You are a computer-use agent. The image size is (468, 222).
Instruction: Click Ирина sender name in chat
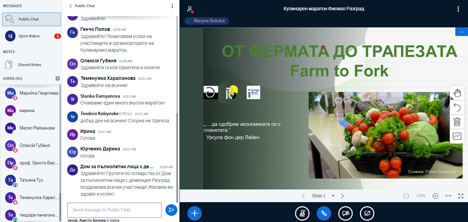click(88, 131)
